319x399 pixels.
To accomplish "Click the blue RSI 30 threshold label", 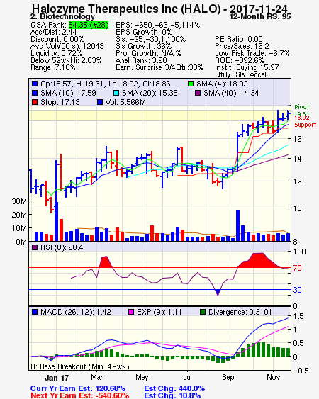I will [297, 290].
